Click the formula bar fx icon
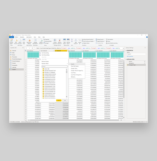 tap(32, 48)
